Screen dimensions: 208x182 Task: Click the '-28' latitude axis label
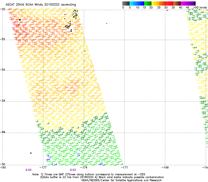tap(3, 132)
